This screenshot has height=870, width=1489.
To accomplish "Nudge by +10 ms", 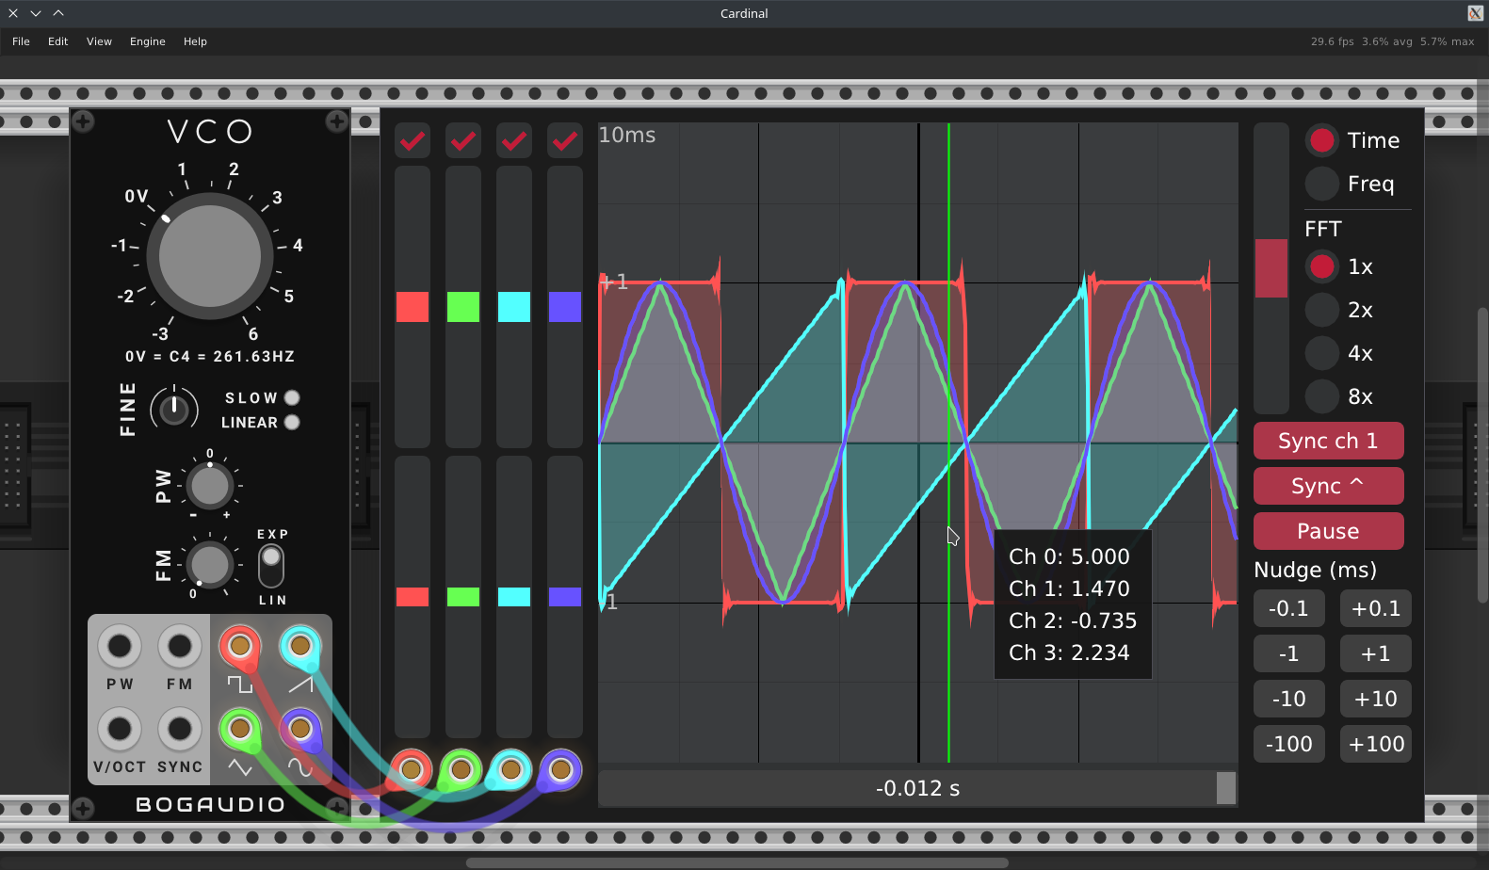I will [1375, 699].
